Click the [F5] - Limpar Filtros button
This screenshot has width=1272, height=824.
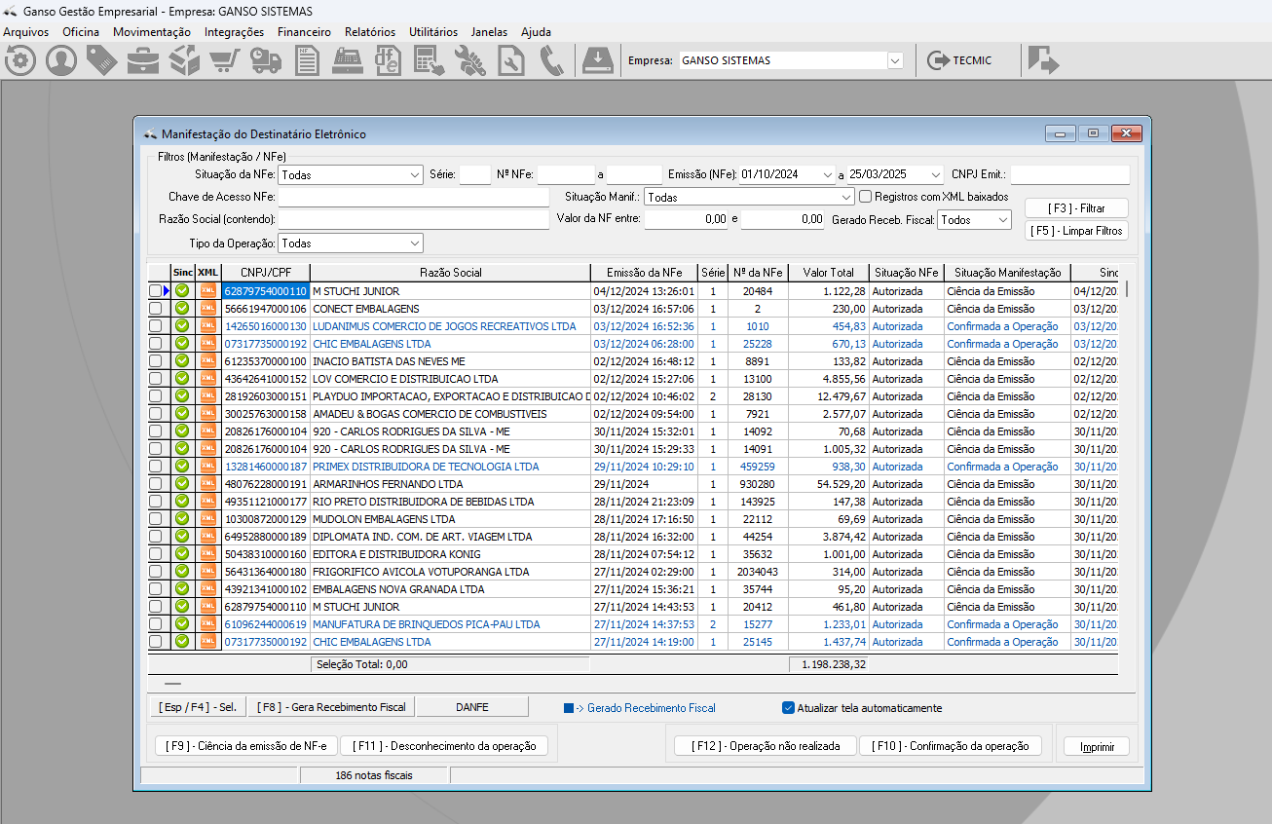point(1076,231)
